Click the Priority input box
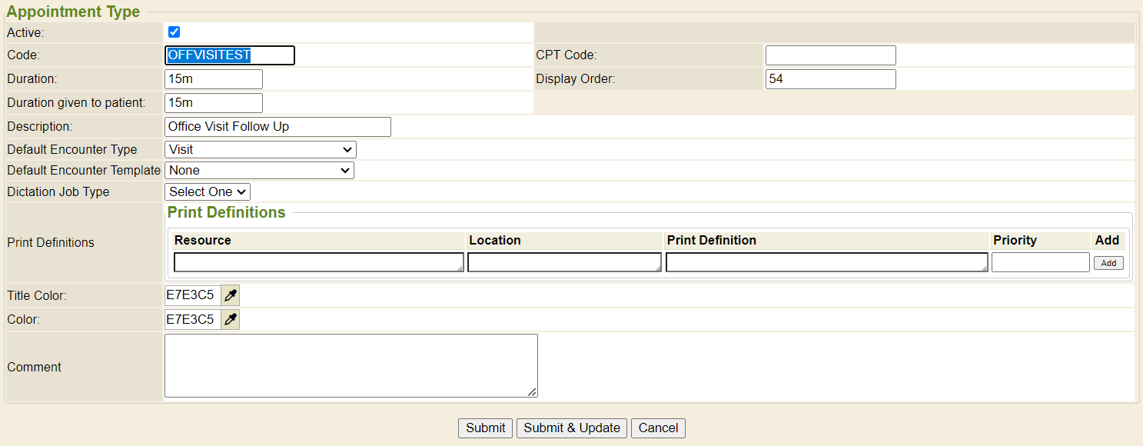1143x446 pixels. (1040, 263)
